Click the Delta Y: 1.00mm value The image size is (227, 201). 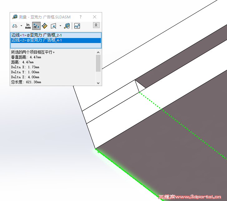(25, 72)
